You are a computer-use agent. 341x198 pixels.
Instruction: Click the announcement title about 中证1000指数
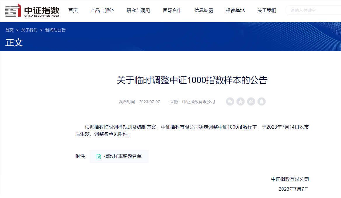pyautogui.click(x=192, y=80)
